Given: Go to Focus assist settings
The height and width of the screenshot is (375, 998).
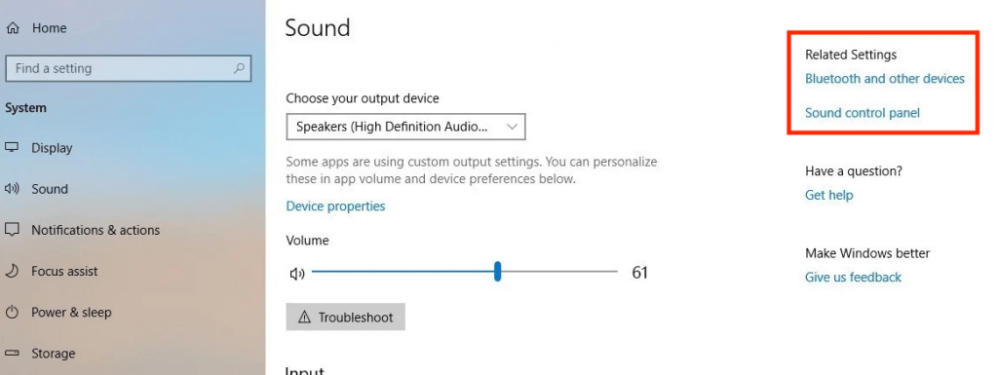Looking at the screenshot, I should (x=64, y=272).
